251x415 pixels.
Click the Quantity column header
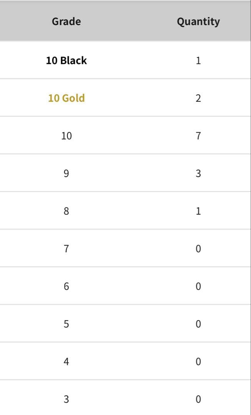[198, 22]
